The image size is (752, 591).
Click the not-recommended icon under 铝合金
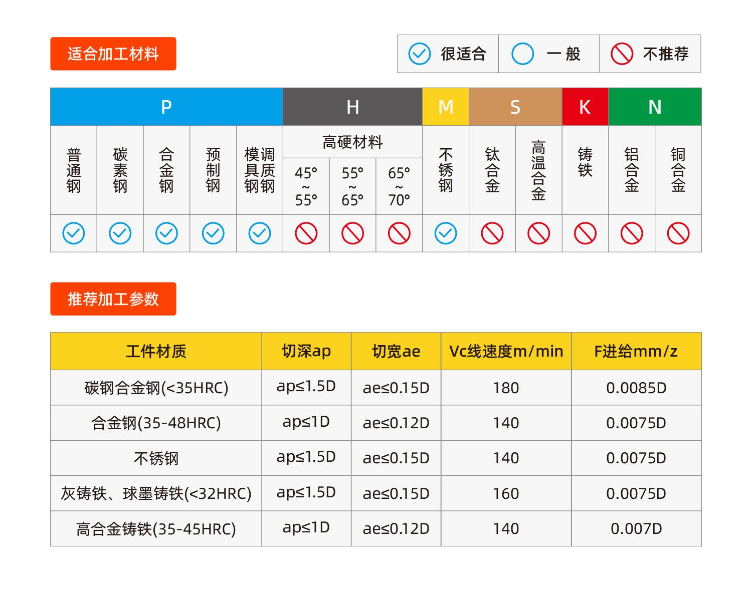point(632,233)
